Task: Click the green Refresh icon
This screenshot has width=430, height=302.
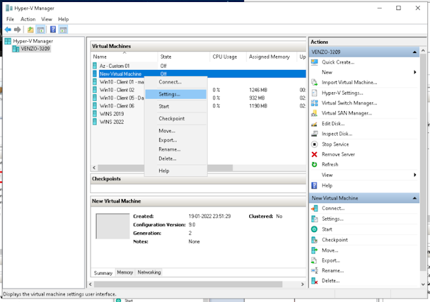Action: (314, 165)
